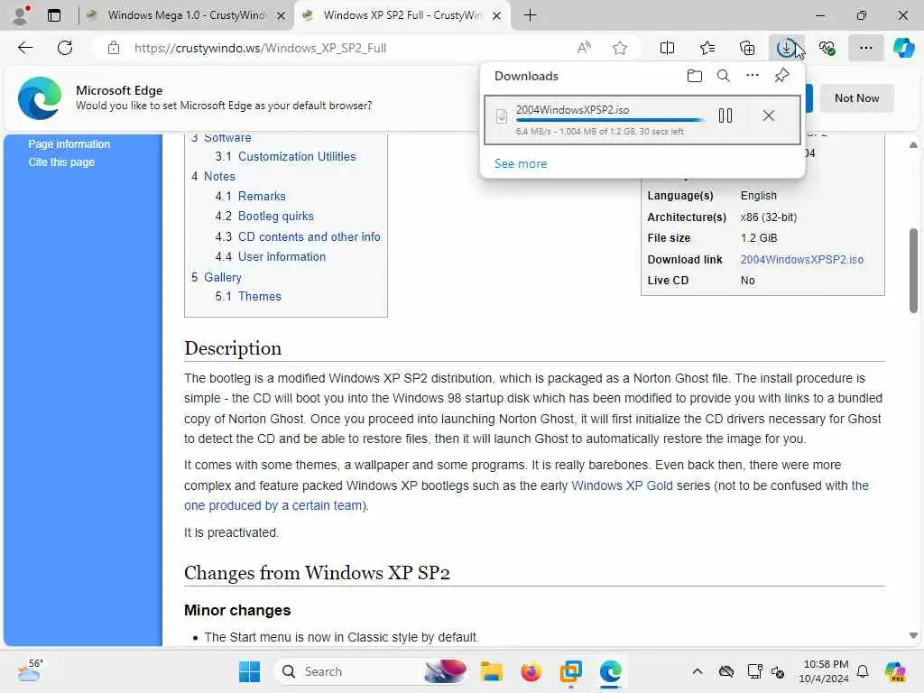View site information lock icon
This screenshot has width=924, height=693.
click(x=114, y=48)
